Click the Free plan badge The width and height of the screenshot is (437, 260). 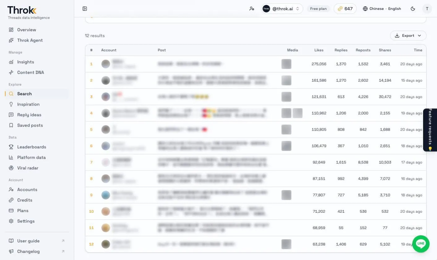pyautogui.click(x=319, y=9)
